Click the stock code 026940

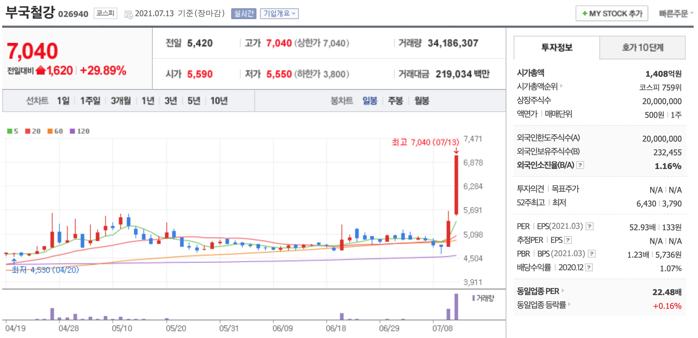73,14
